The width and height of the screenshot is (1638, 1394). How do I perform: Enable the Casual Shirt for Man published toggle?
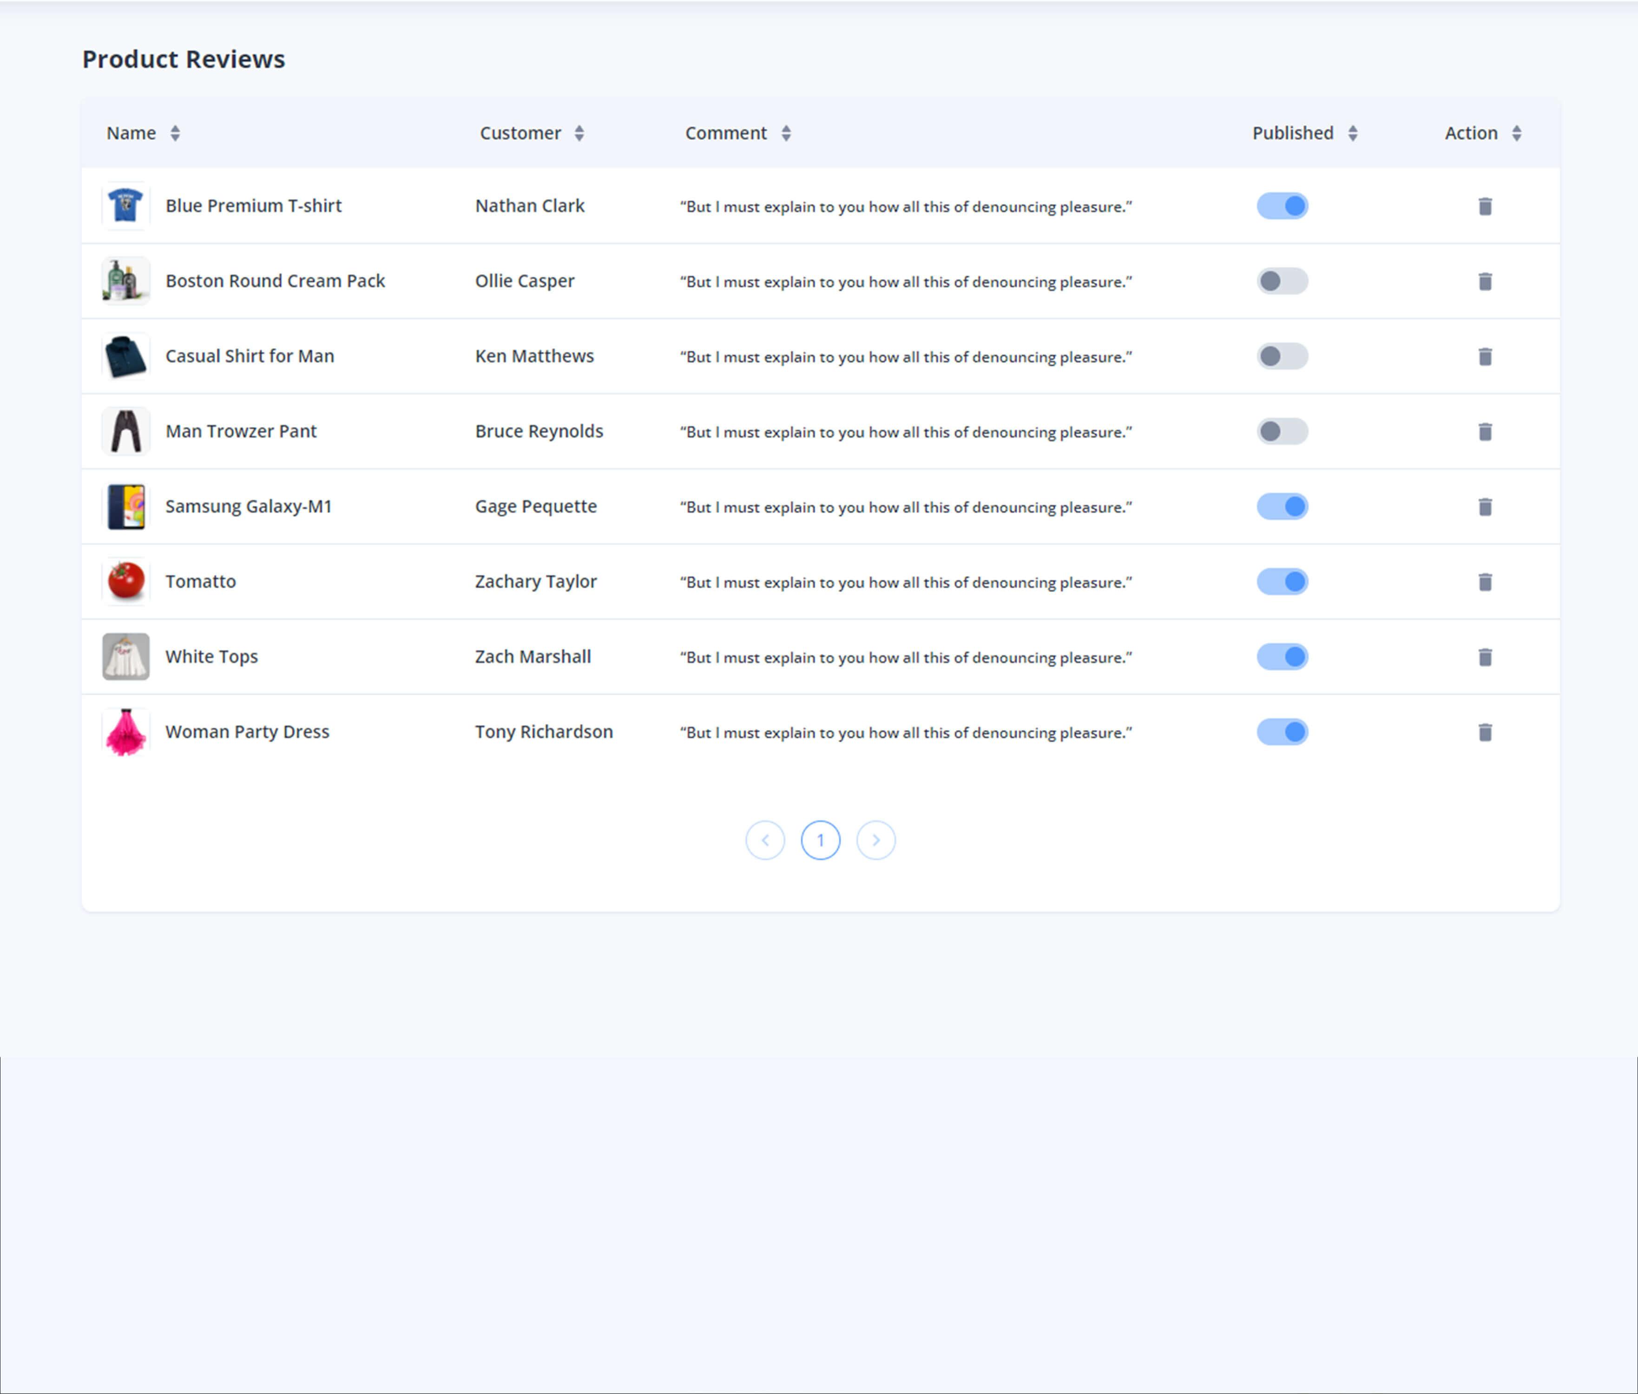click(x=1282, y=356)
